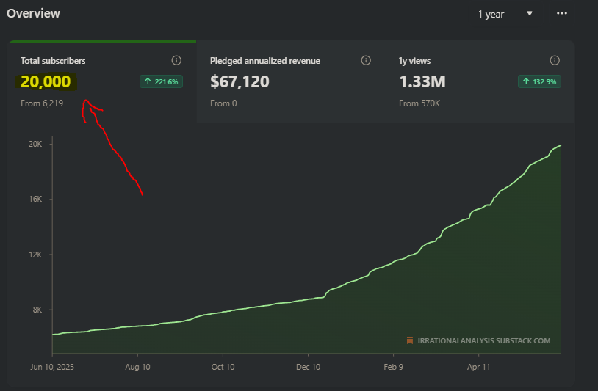Screen dimensions: 598x391
Task: Click the 20K y-axis label
Action: point(35,144)
